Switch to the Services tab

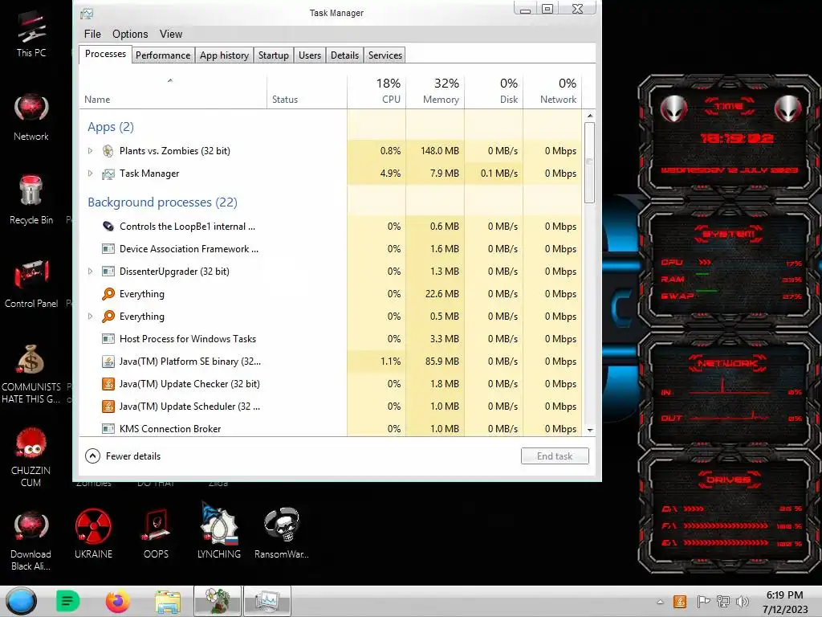385,55
